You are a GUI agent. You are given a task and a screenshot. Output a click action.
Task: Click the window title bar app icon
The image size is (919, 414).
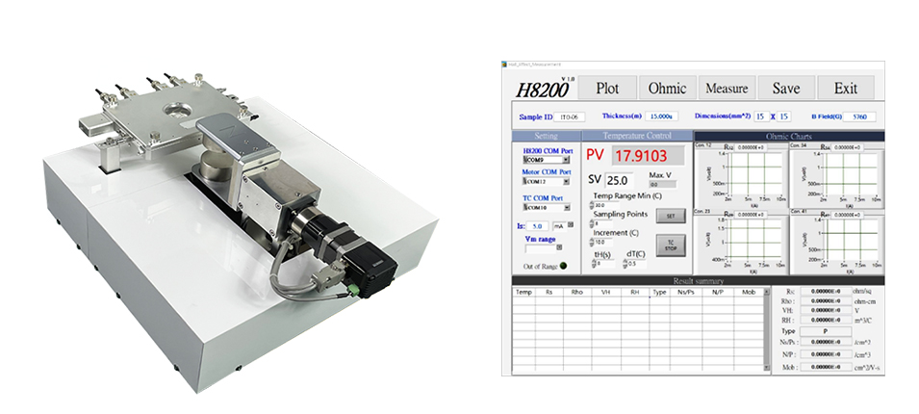click(504, 64)
